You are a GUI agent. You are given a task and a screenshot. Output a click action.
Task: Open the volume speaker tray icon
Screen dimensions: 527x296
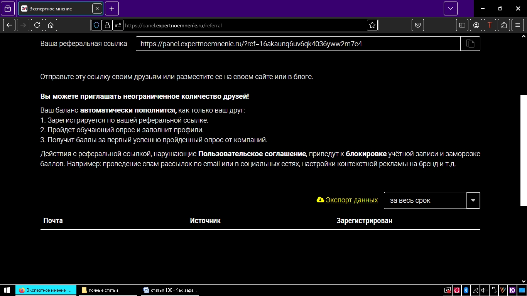click(484, 290)
